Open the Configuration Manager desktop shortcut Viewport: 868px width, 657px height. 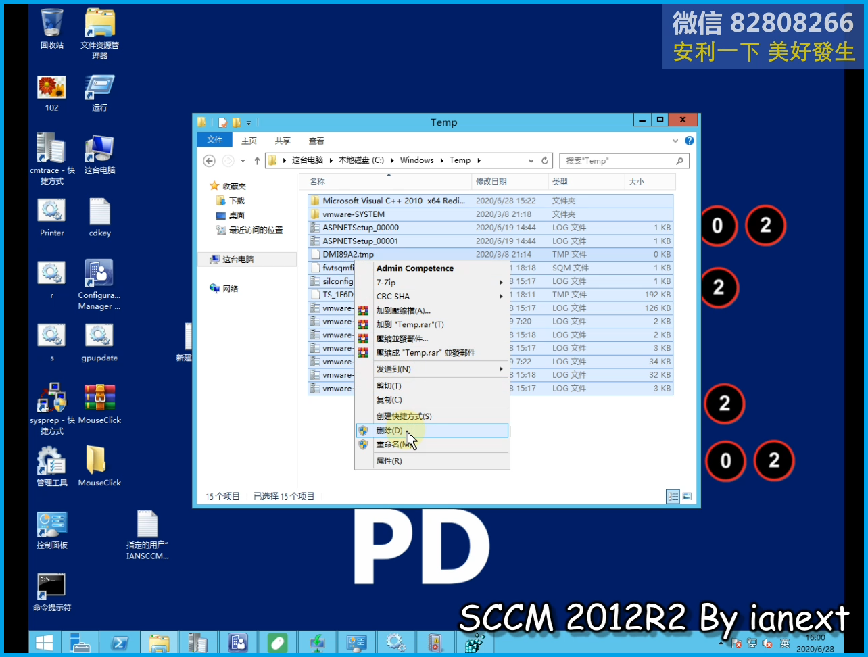pos(99,285)
